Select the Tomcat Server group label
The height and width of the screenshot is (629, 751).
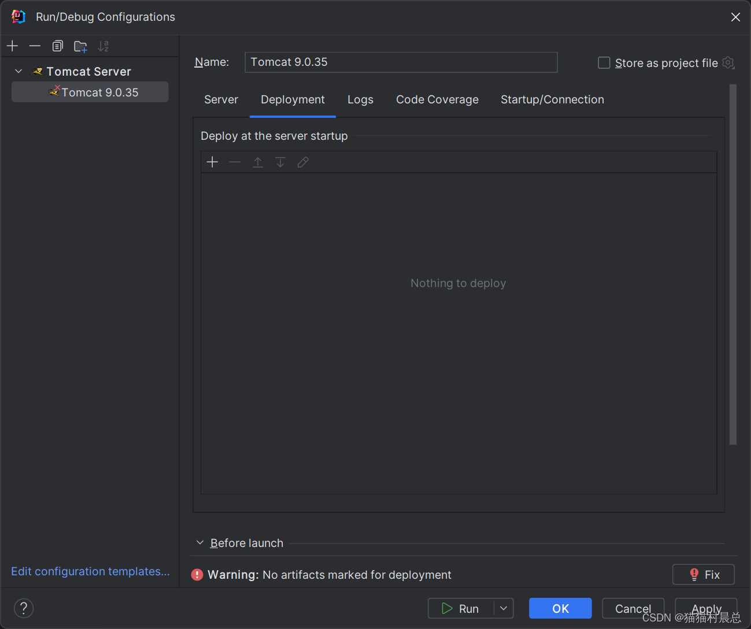pos(88,71)
